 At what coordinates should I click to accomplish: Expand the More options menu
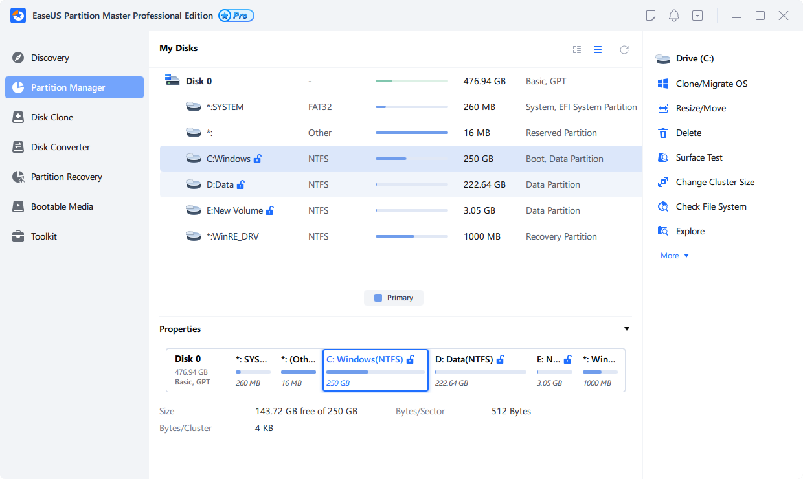pyautogui.click(x=673, y=255)
